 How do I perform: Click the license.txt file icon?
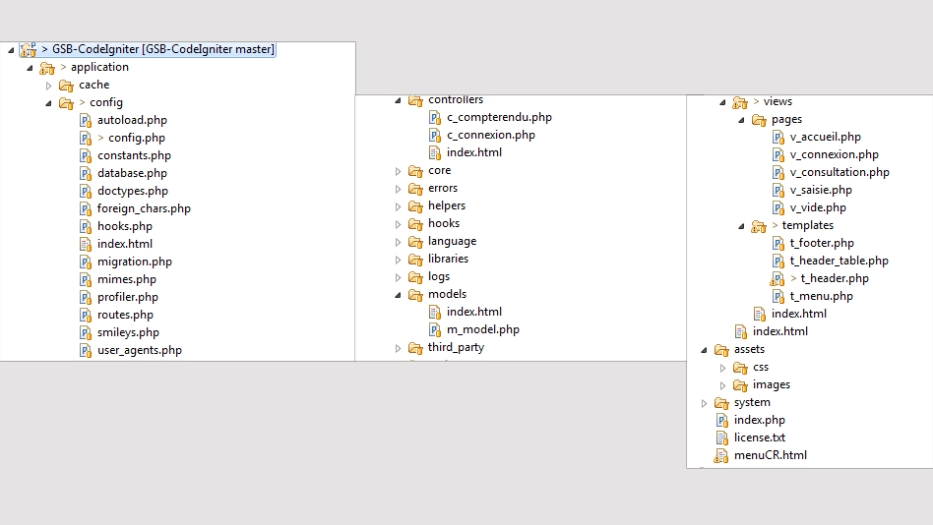(721, 438)
